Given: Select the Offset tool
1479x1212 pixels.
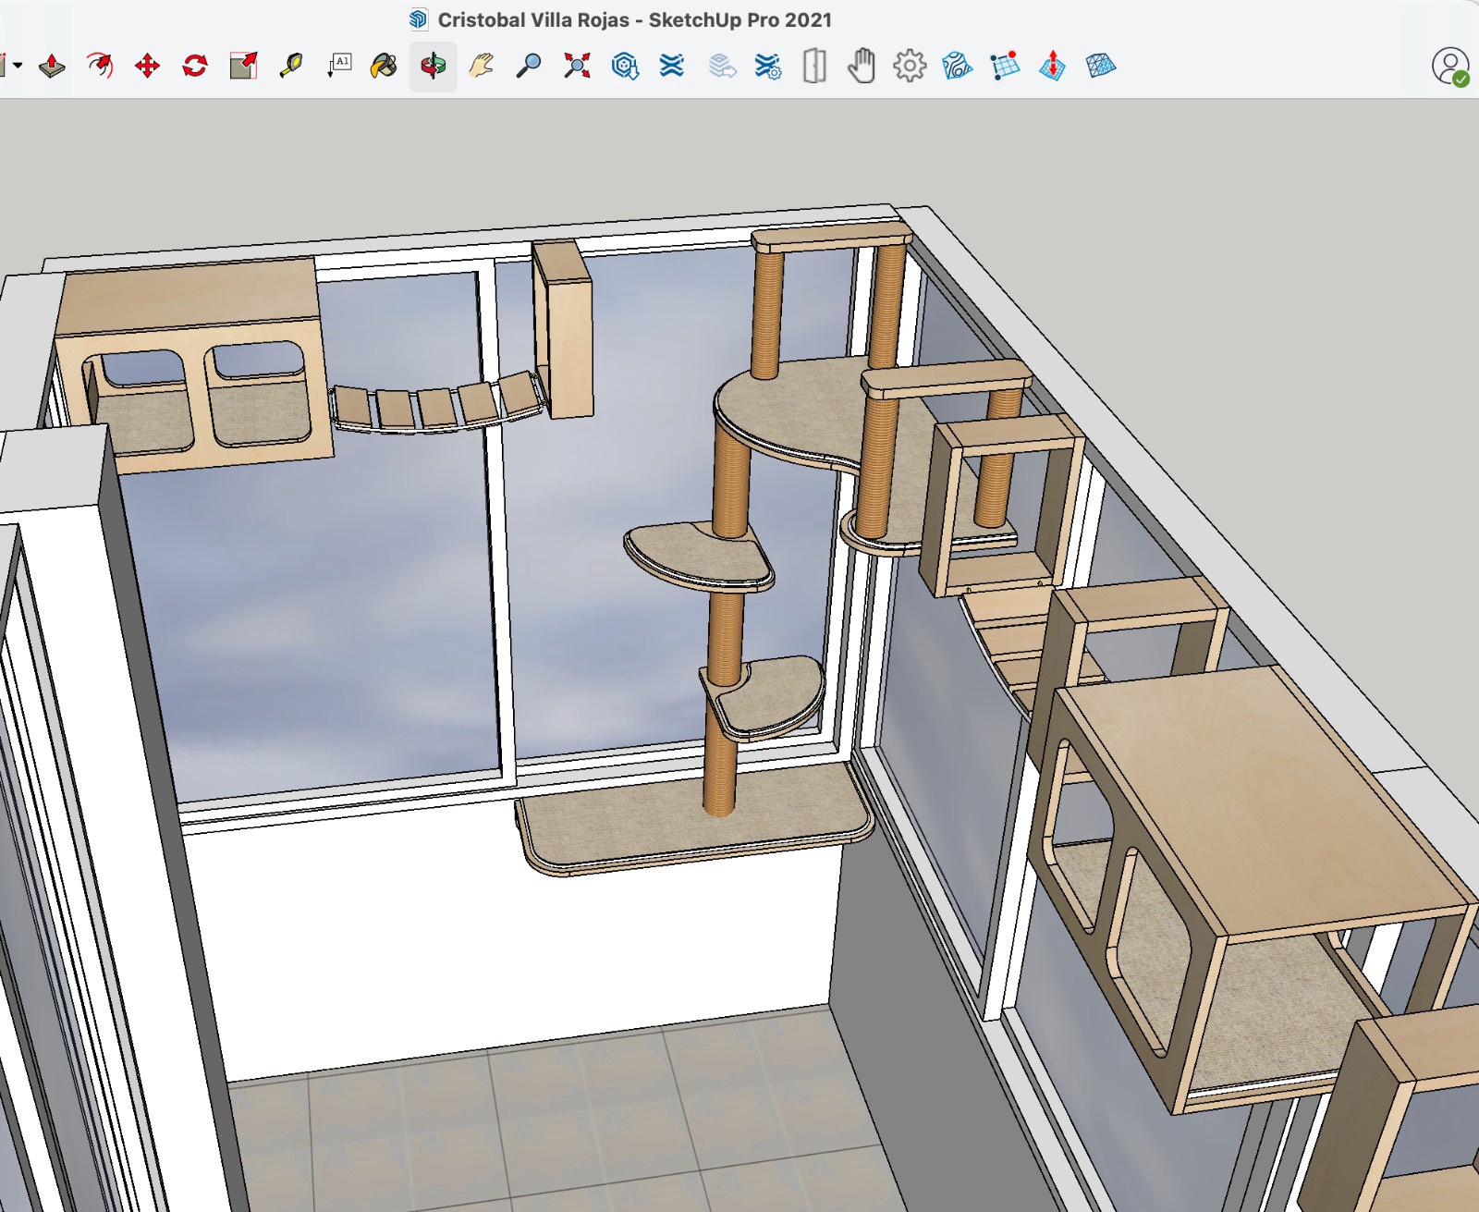Looking at the screenshot, I should pyautogui.click(x=100, y=66).
